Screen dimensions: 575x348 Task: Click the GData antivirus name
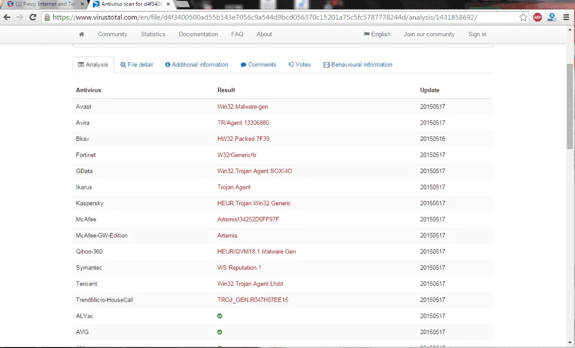(84, 171)
